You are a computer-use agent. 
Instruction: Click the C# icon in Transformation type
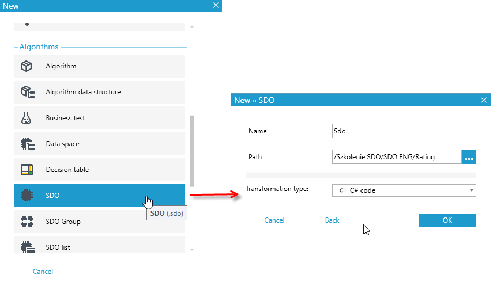tap(343, 190)
